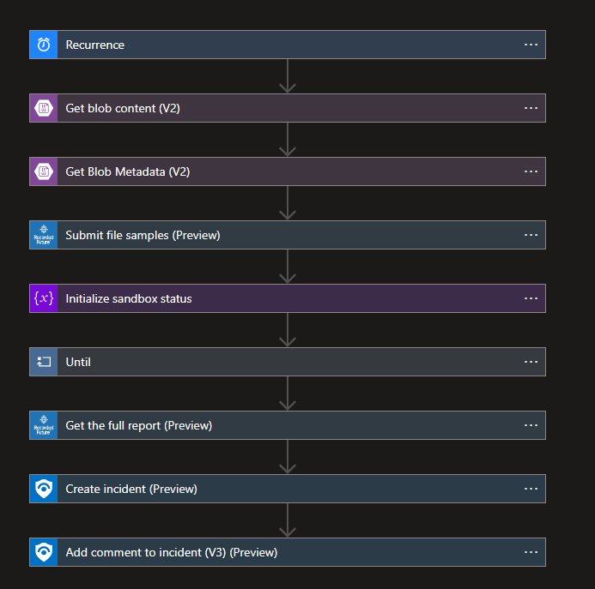595x589 pixels.
Task: Click the arrow between Until and Get the full report
Action: pyautogui.click(x=288, y=394)
